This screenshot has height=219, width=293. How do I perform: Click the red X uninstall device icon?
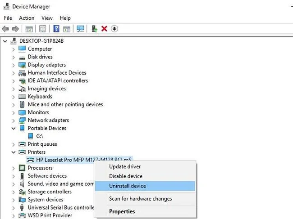104,29
